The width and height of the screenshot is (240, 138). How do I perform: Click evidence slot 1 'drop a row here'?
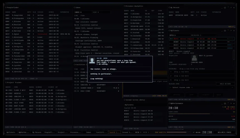click(201, 72)
